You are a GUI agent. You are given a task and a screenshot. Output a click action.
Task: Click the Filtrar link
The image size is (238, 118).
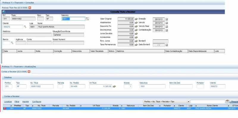[x=17, y=102]
